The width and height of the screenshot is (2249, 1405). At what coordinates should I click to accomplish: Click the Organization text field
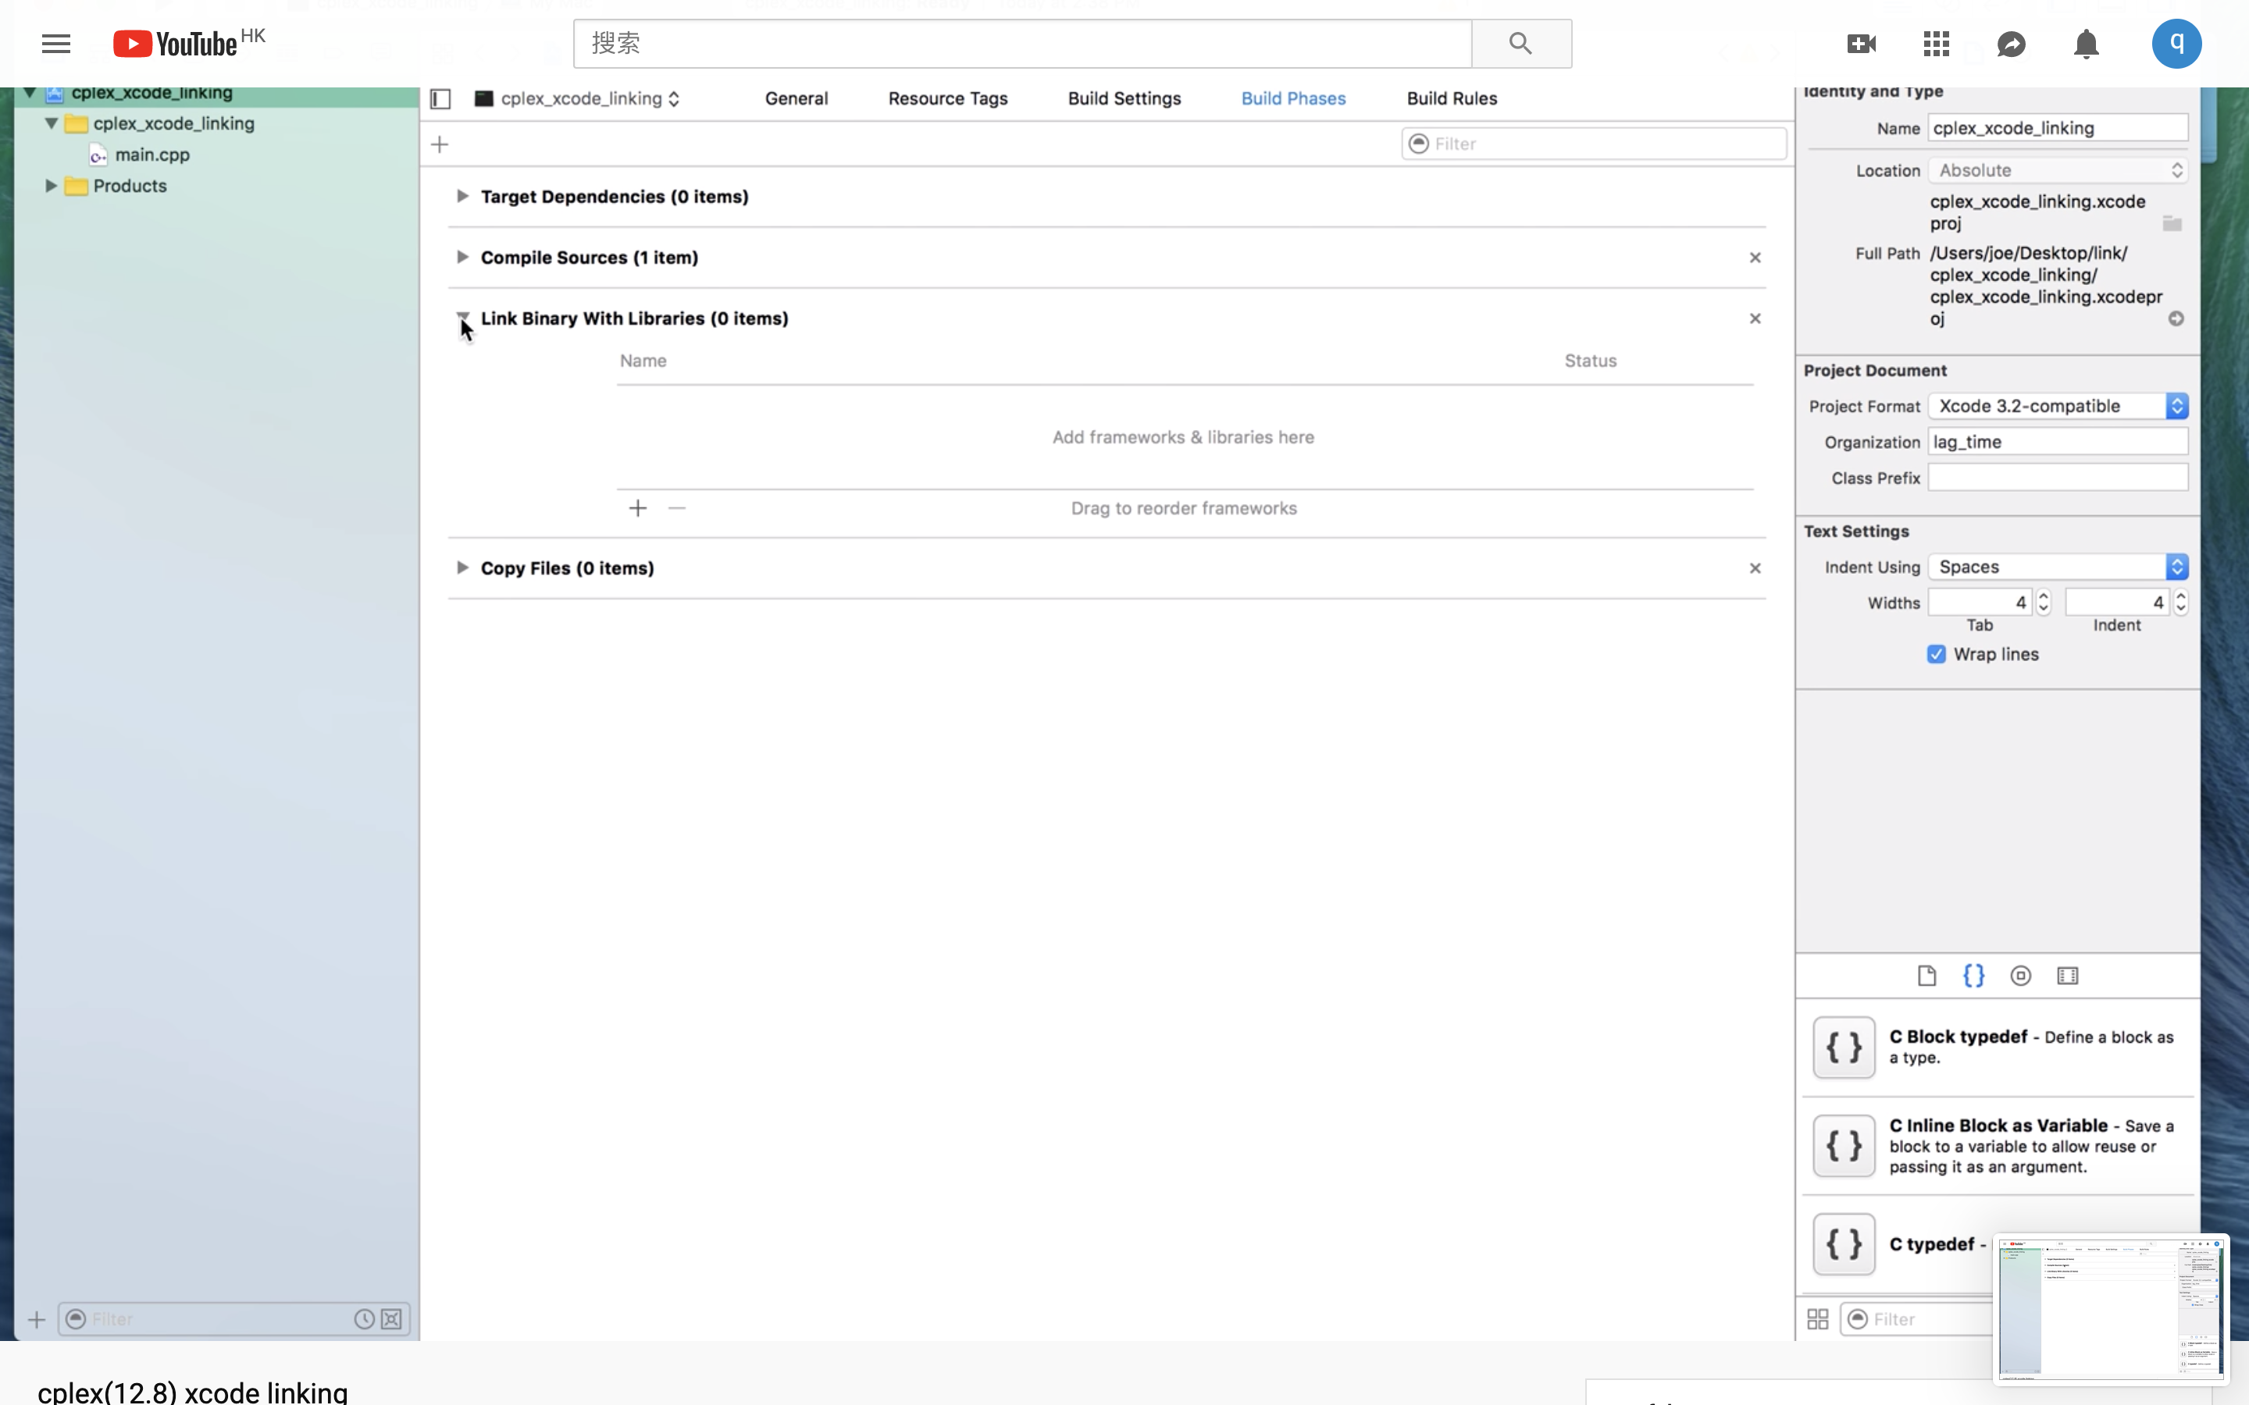click(x=2058, y=443)
